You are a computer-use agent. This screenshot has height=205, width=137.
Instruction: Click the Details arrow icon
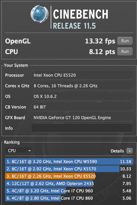[x=130, y=151]
